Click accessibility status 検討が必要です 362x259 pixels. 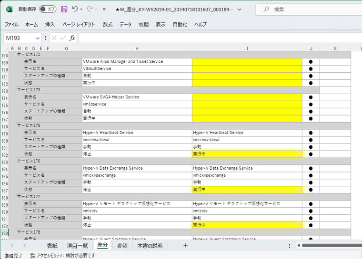pyautogui.click(x=62, y=256)
